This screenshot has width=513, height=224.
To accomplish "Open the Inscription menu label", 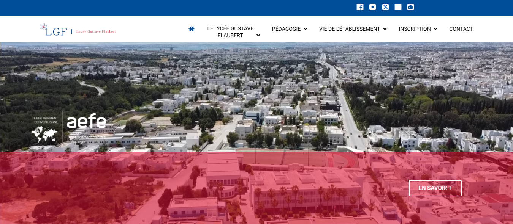I will tap(415, 29).
